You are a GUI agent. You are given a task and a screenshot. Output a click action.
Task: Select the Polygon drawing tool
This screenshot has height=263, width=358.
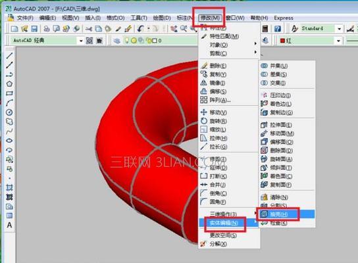[9, 84]
